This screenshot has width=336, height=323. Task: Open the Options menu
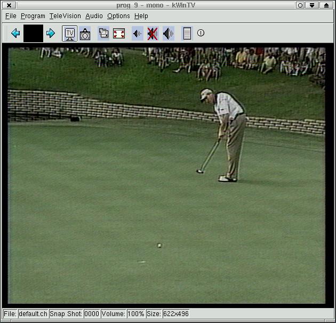pyautogui.click(x=118, y=16)
